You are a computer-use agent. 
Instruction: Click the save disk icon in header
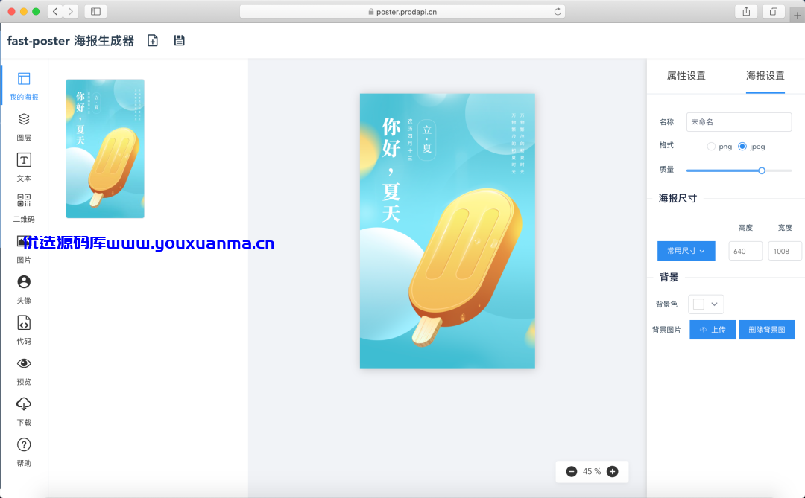[x=179, y=40]
